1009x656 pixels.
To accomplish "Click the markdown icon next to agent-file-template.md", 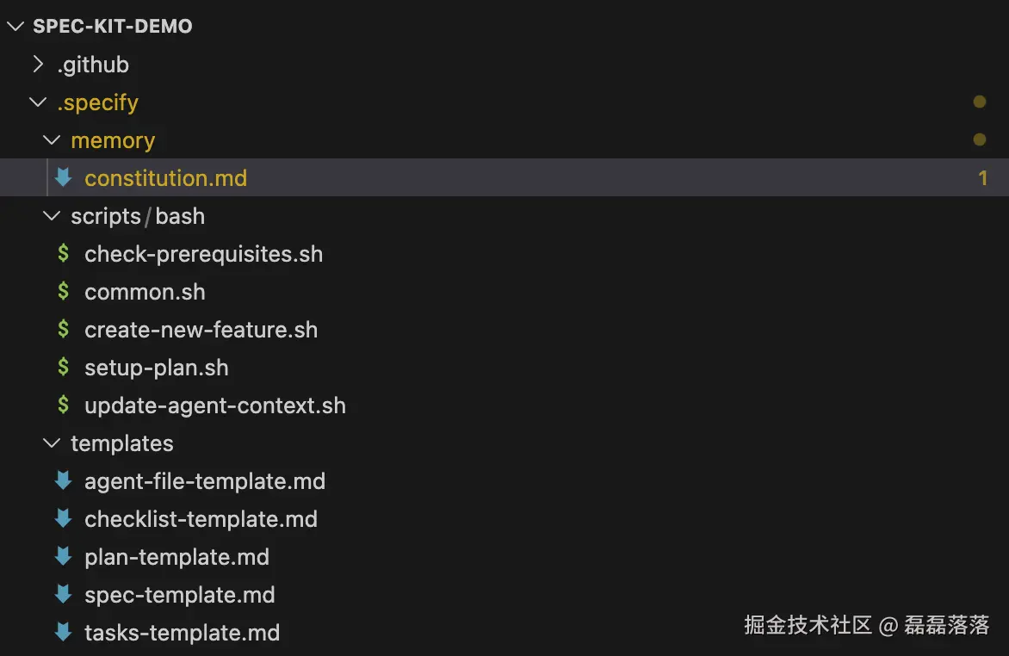I will tap(64, 480).
